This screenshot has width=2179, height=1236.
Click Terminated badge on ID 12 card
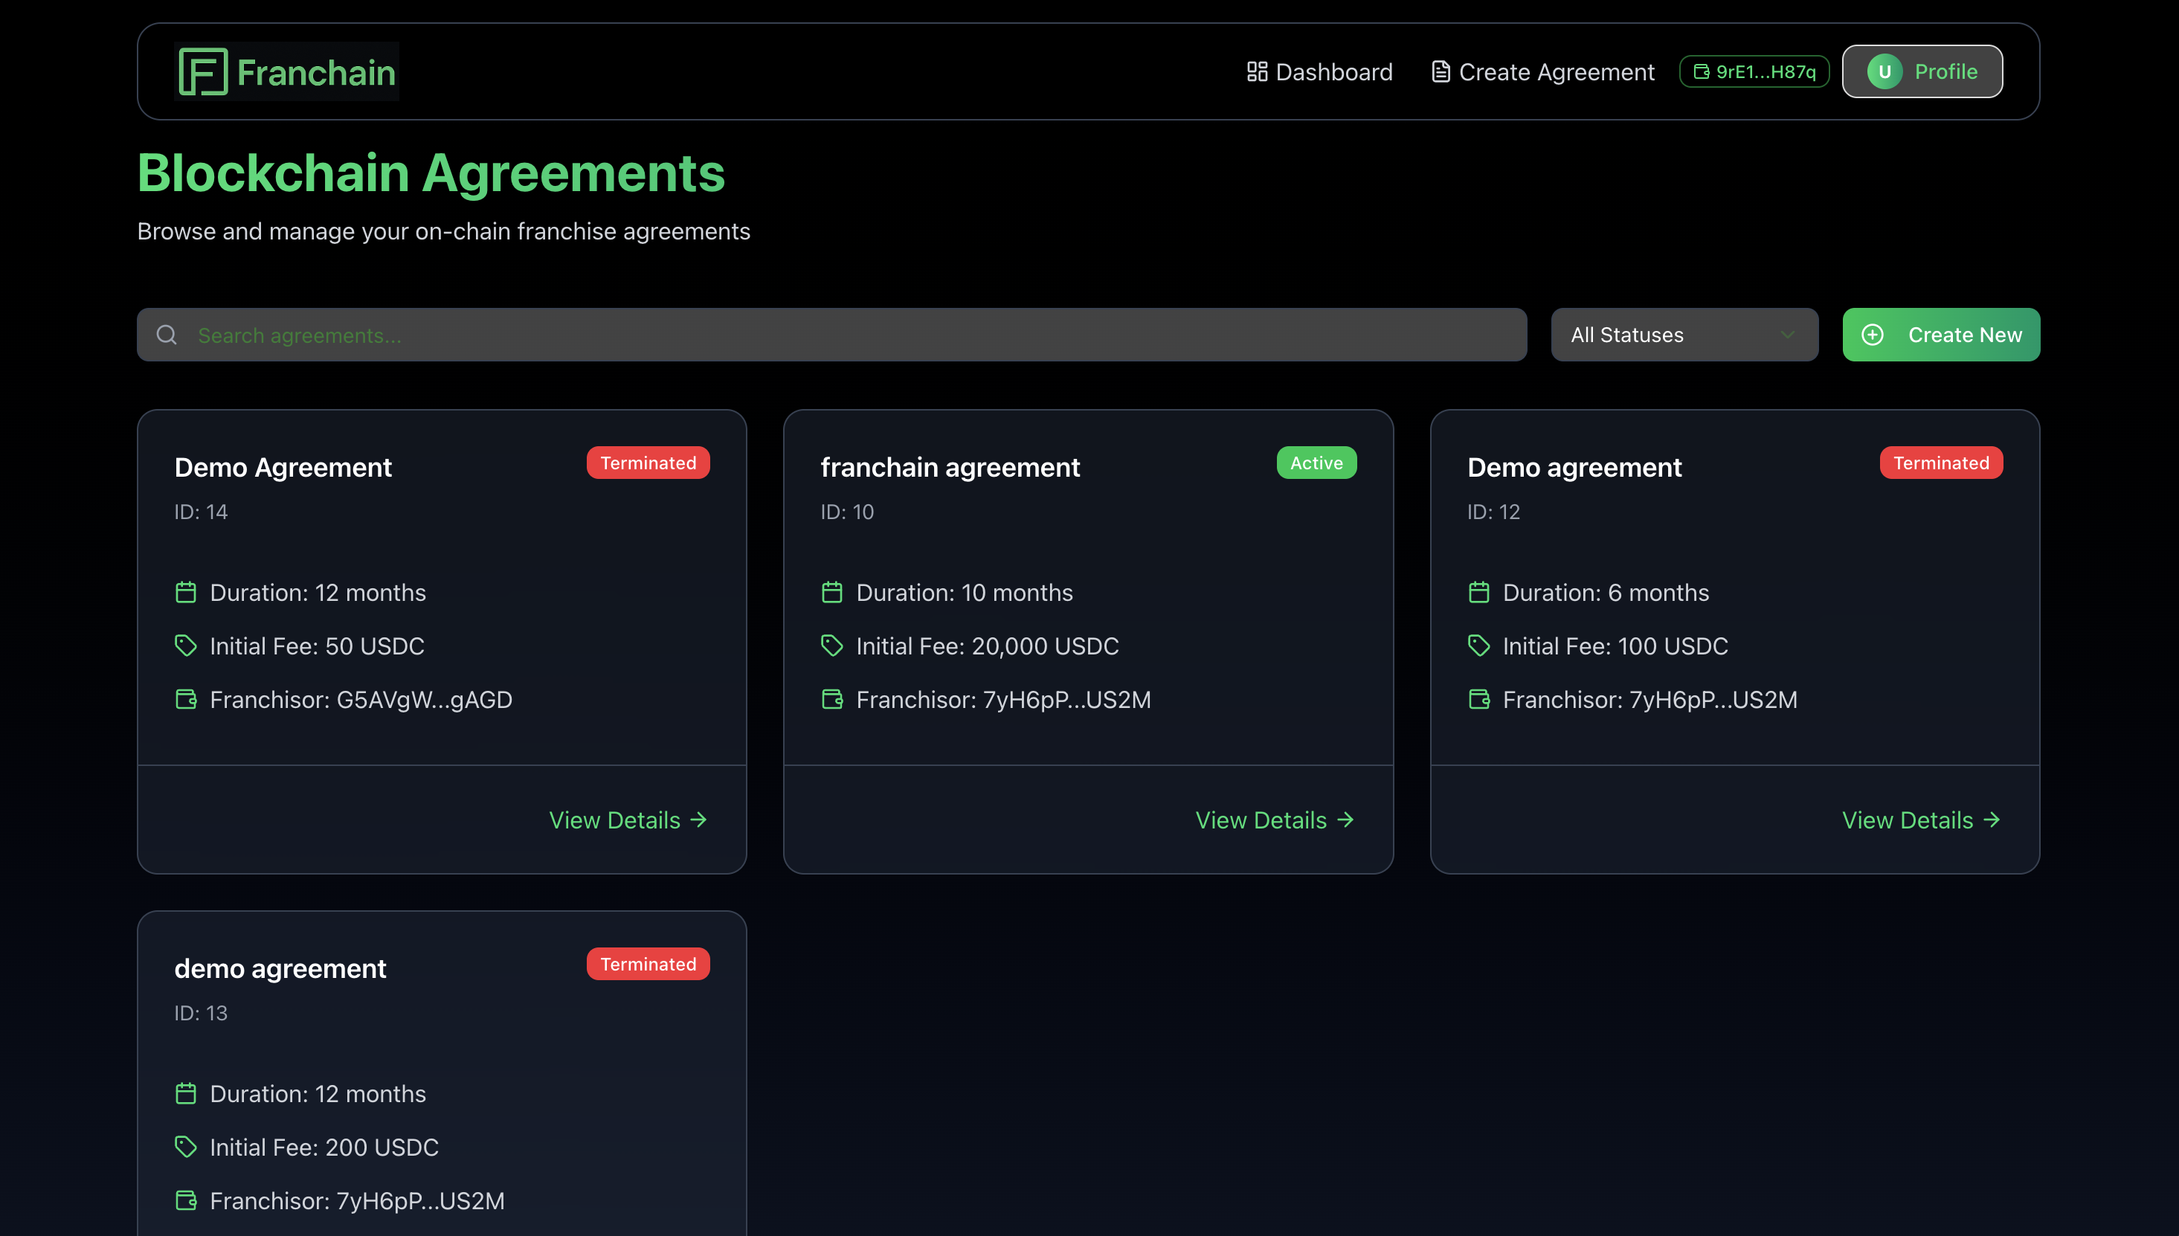click(x=1940, y=463)
